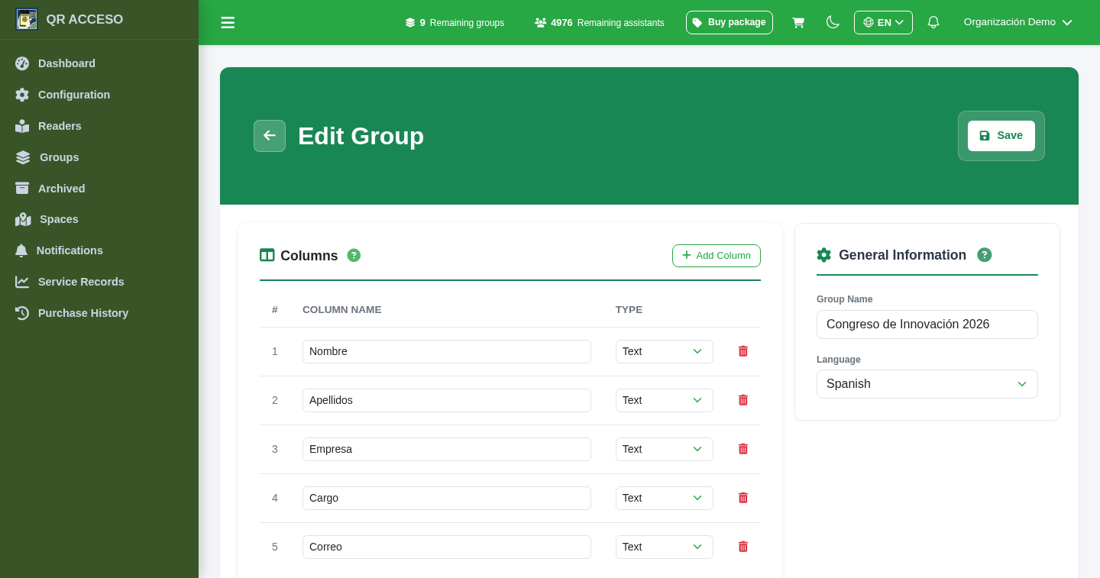Open Configuration from the sidebar
Image resolution: width=1100 pixels, height=578 pixels.
(x=74, y=95)
